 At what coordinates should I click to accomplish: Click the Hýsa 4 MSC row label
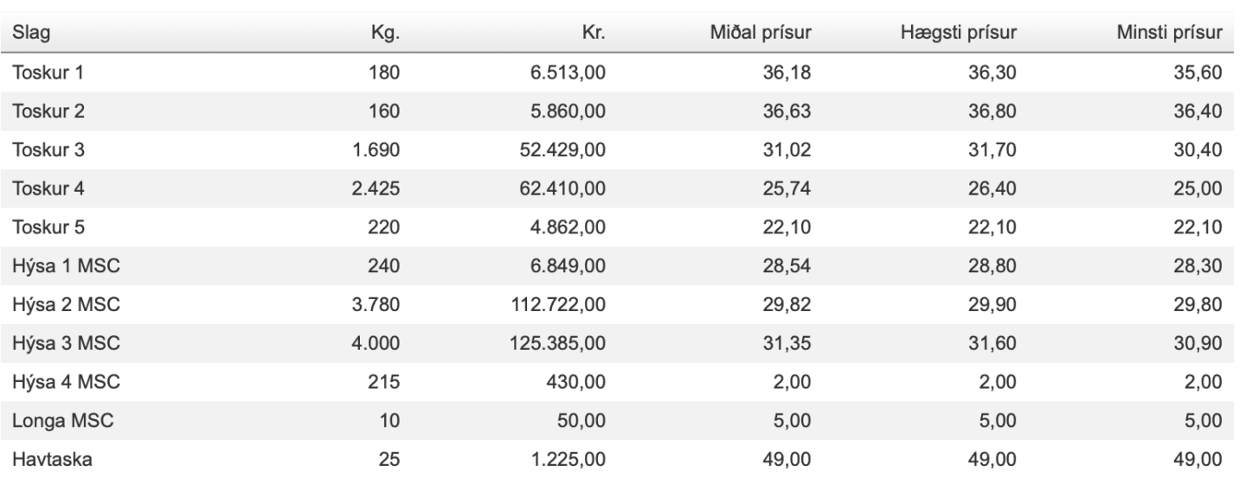pyautogui.click(x=66, y=382)
